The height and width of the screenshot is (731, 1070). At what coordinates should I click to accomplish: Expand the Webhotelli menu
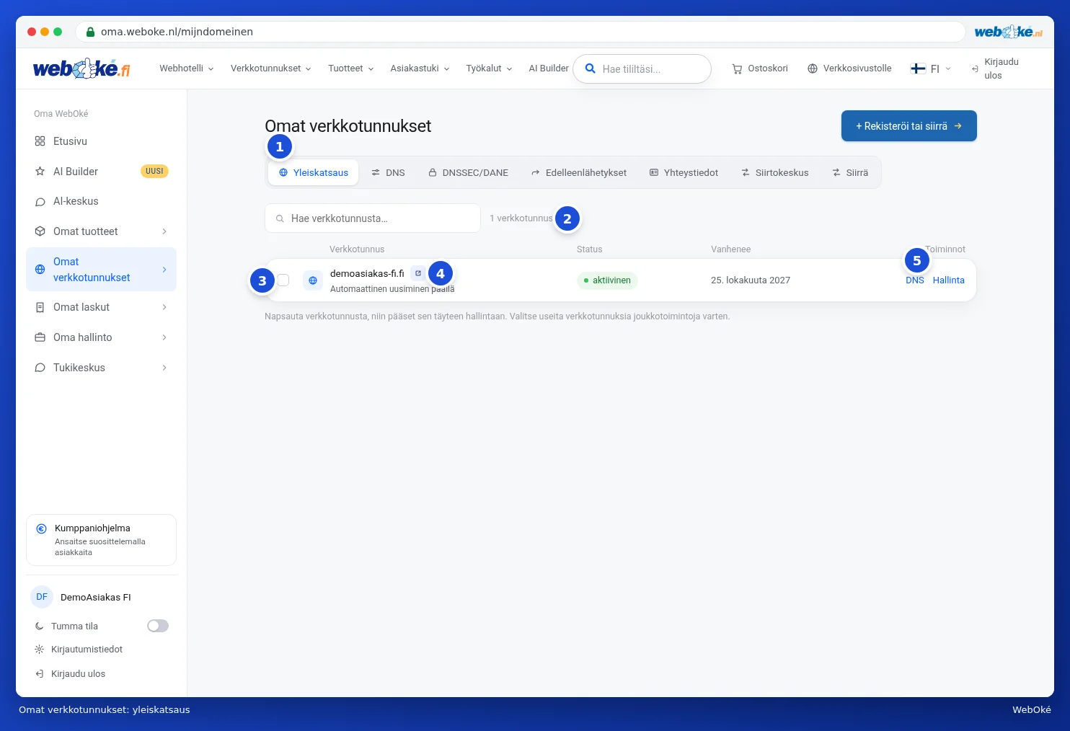(x=187, y=68)
